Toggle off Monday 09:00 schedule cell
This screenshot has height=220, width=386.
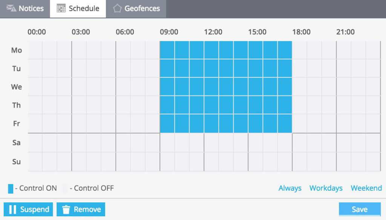[x=167, y=50]
